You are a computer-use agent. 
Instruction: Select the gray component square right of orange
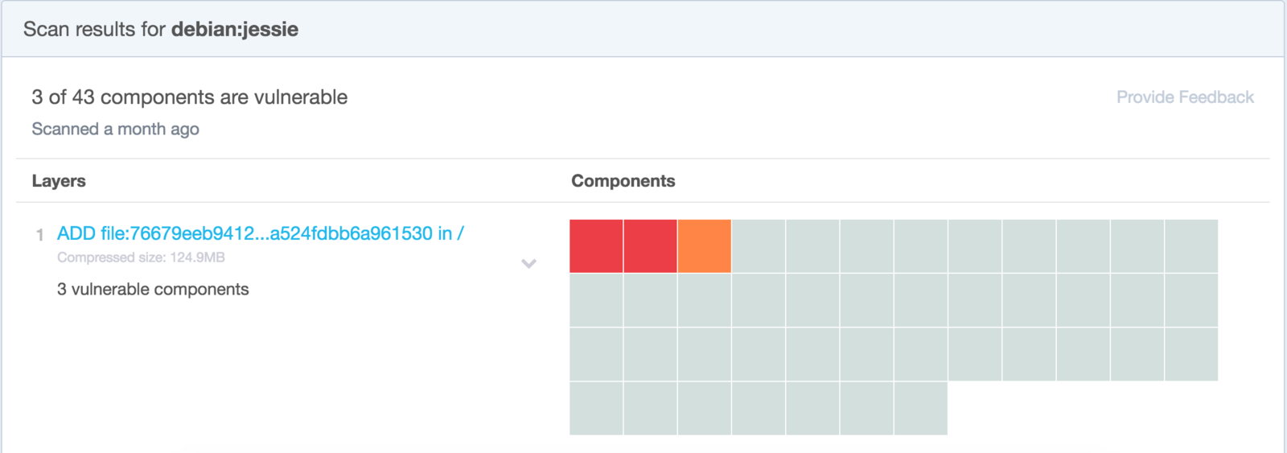tap(759, 246)
